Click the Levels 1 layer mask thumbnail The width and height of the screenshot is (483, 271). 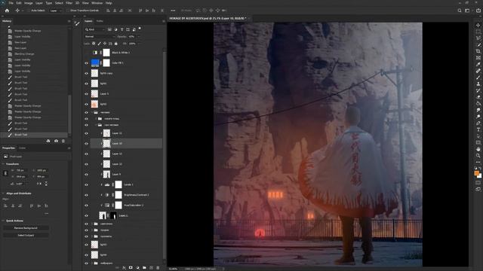point(118,184)
